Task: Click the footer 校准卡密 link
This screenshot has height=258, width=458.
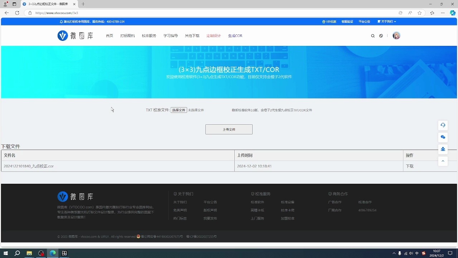Action: [x=288, y=210]
